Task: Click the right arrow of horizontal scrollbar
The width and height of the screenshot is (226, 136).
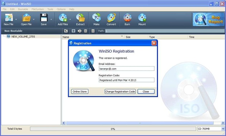Action: click(x=223, y=123)
